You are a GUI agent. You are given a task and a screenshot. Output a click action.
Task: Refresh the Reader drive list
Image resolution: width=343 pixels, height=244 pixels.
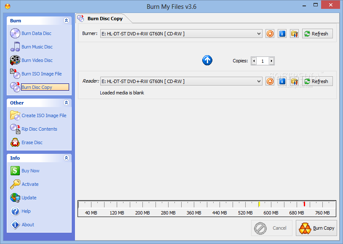(317, 81)
